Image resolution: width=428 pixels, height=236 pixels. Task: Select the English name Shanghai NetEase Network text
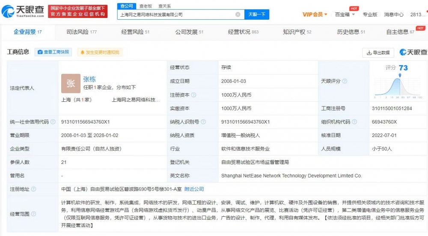(x=291, y=176)
